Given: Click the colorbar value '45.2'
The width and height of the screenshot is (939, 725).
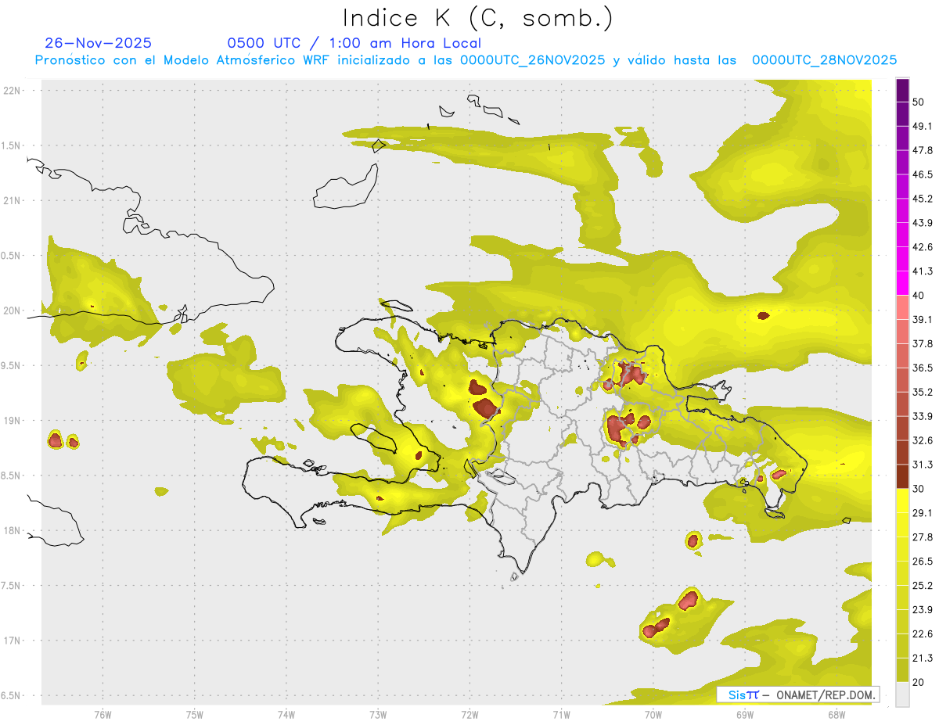Looking at the screenshot, I should (923, 199).
